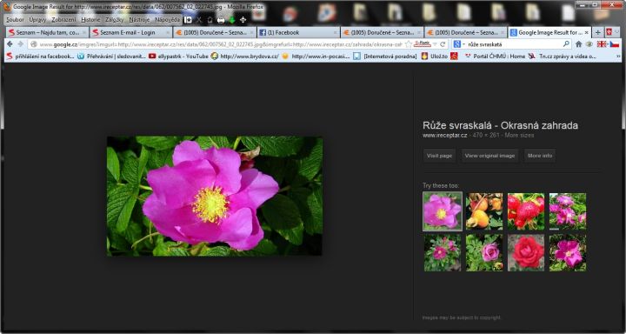Click the printer icon in toolbar
Image resolution: width=626 pixels, height=334 pixels.
pos(221,20)
